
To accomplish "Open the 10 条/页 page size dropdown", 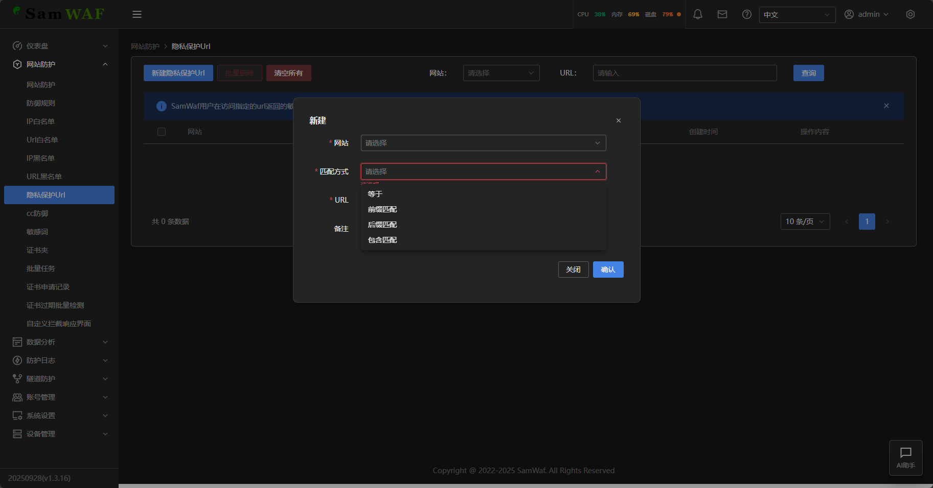I will pos(805,222).
